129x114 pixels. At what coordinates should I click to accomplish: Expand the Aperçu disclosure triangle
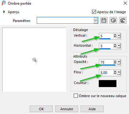pyautogui.click(x=4, y=12)
